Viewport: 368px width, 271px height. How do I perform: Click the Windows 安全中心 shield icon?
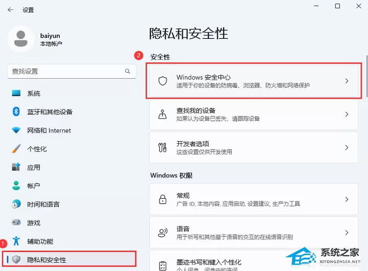coord(163,81)
